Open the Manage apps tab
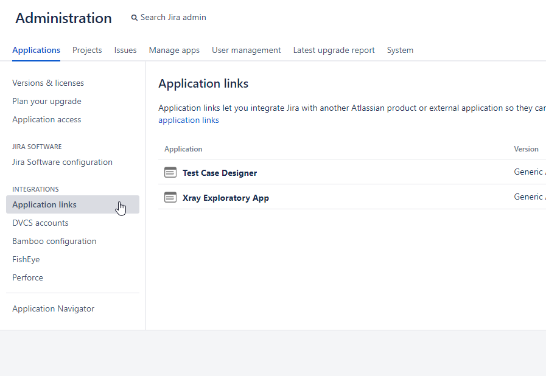The image size is (546, 376). point(174,50)
